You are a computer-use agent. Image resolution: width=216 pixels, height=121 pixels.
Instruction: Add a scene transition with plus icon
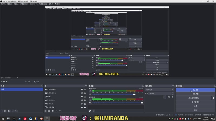[165, 97]
